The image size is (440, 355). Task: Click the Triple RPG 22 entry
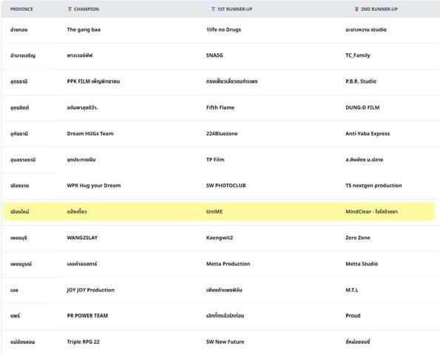coord(83,342)
